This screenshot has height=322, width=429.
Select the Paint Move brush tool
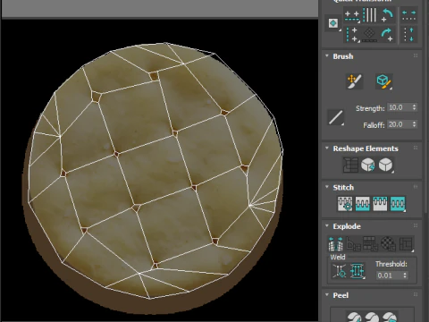[354, 81]
